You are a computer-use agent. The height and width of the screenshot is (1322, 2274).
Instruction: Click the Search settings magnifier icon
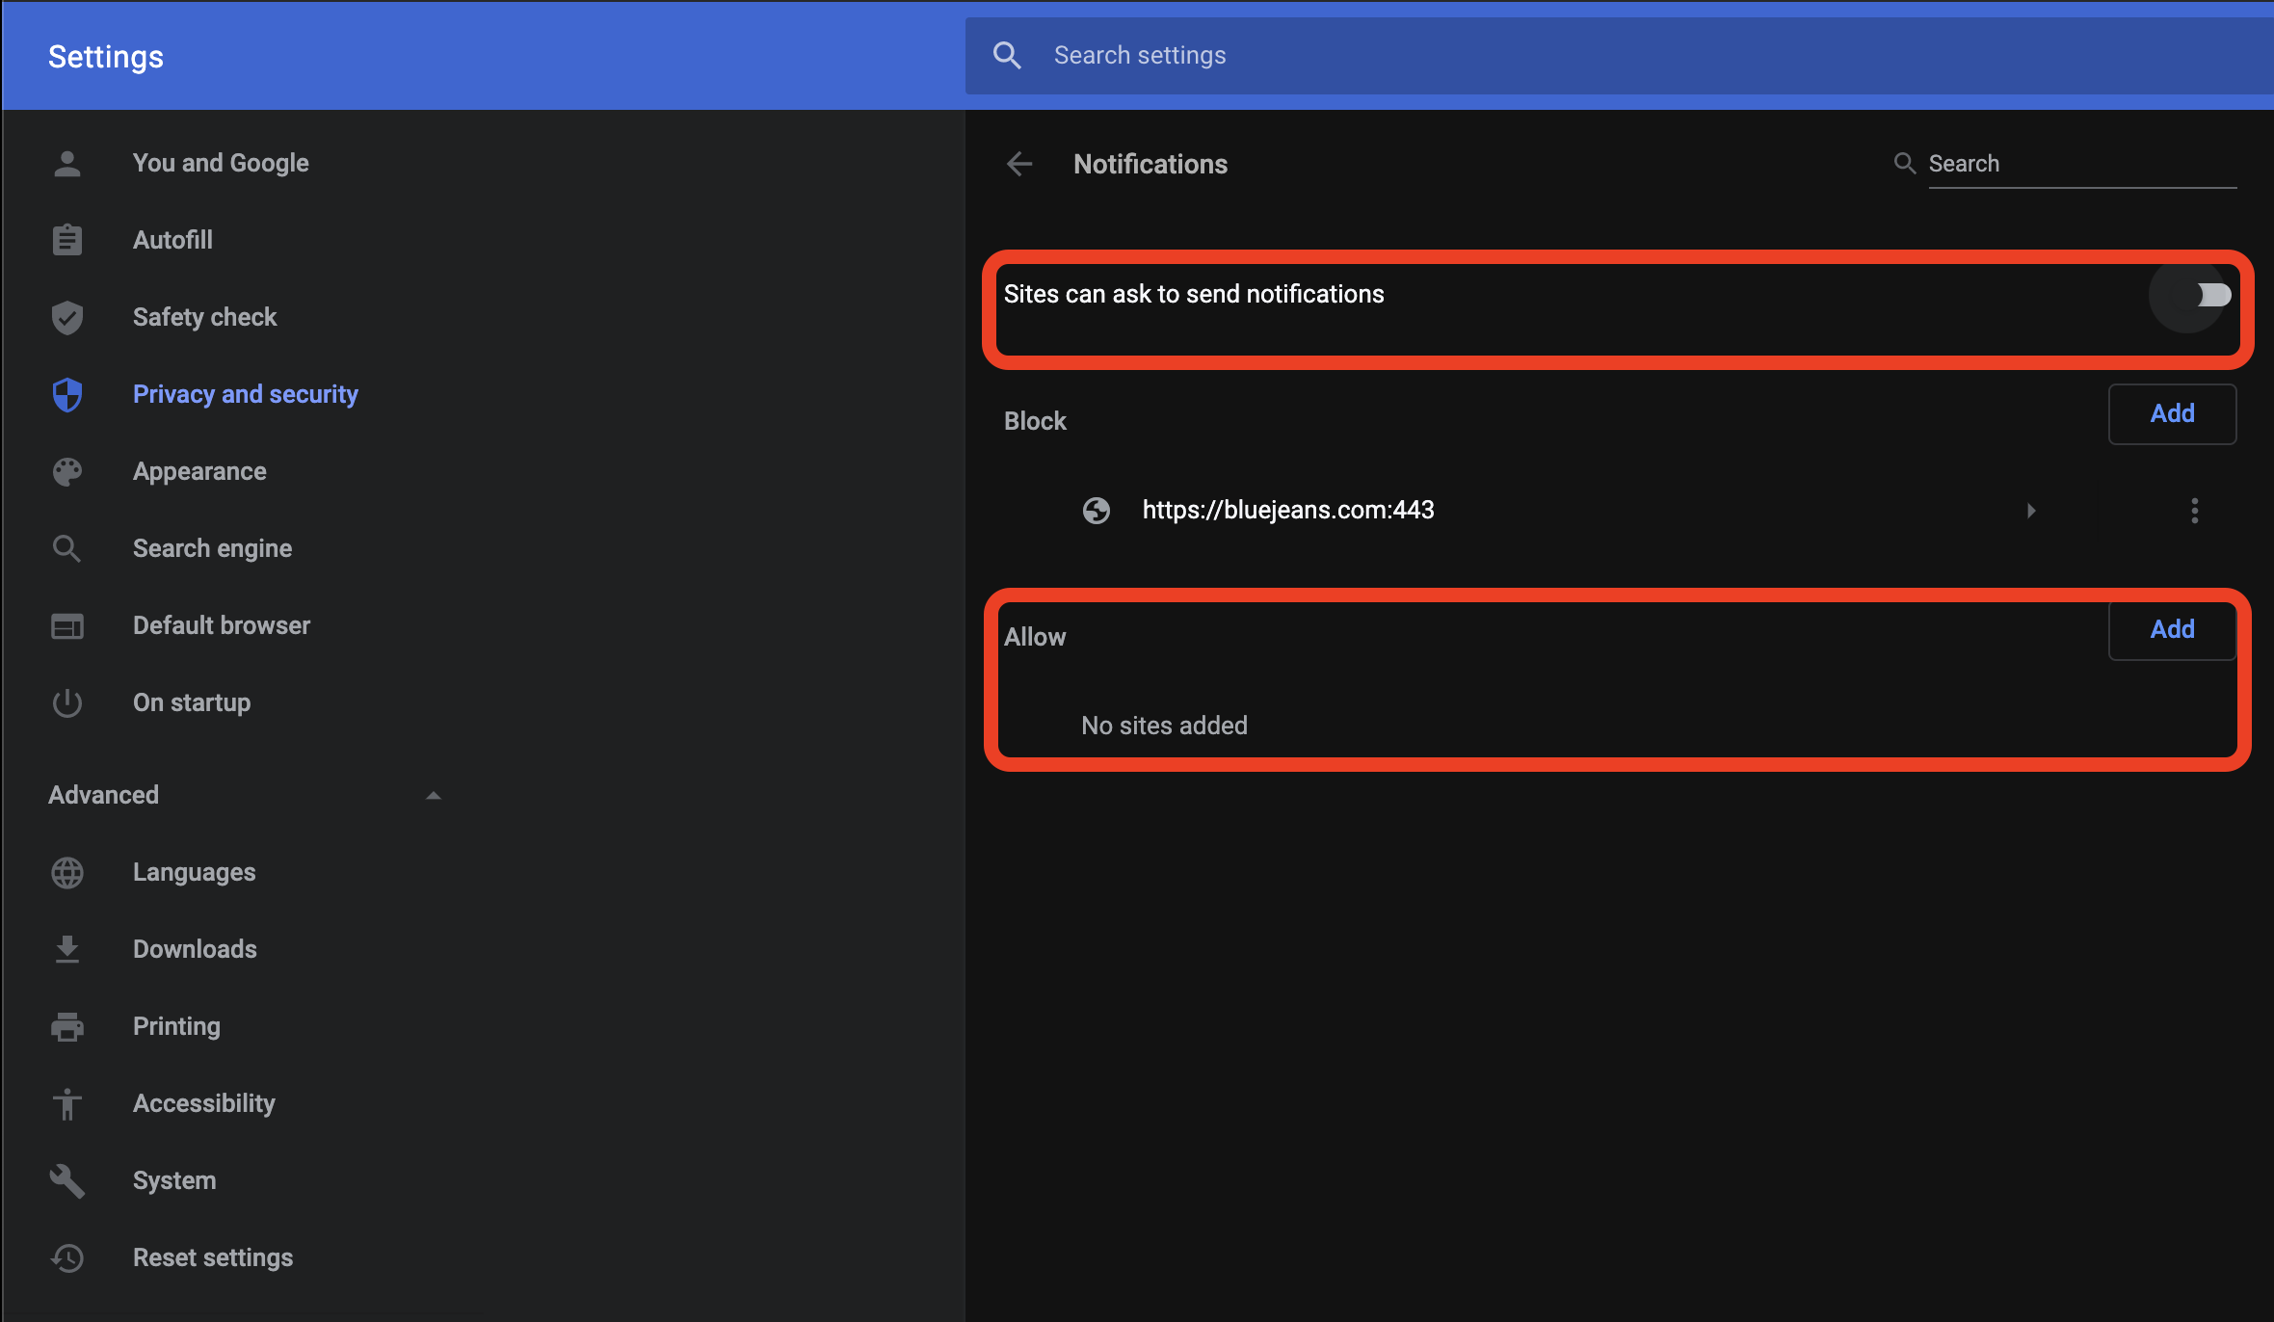pyautogui.click(x=1007, y=55)
